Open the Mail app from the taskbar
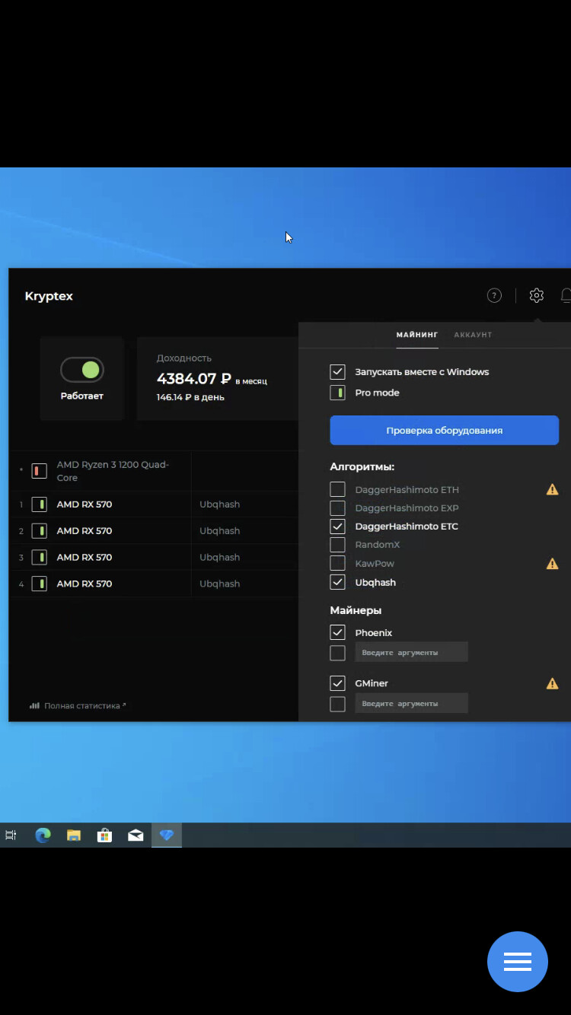Screen dimensions: 571x1015 (x=136, y=835)
